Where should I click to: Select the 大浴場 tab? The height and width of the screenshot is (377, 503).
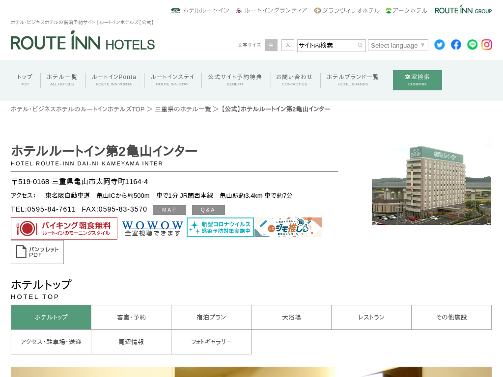point(291,317)
